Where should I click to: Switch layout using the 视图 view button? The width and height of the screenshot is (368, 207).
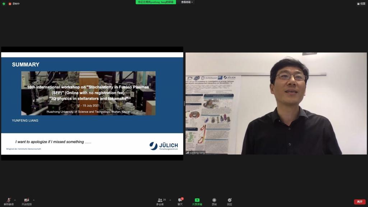coord(361,4)
